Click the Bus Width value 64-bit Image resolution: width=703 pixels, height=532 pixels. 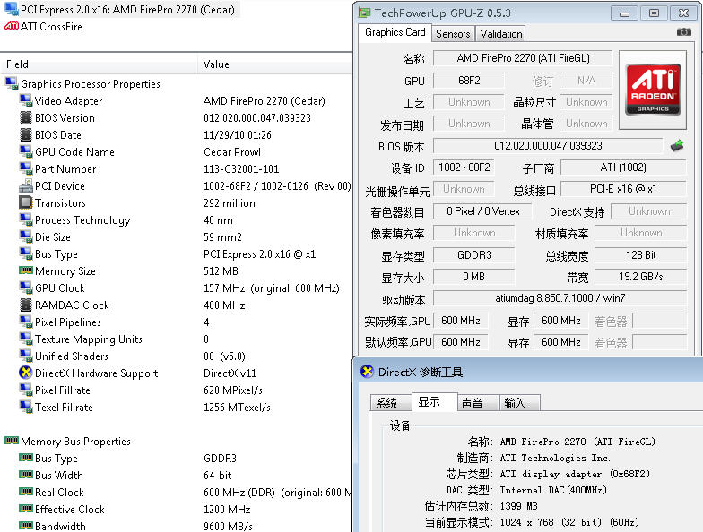tap(217, 475)
